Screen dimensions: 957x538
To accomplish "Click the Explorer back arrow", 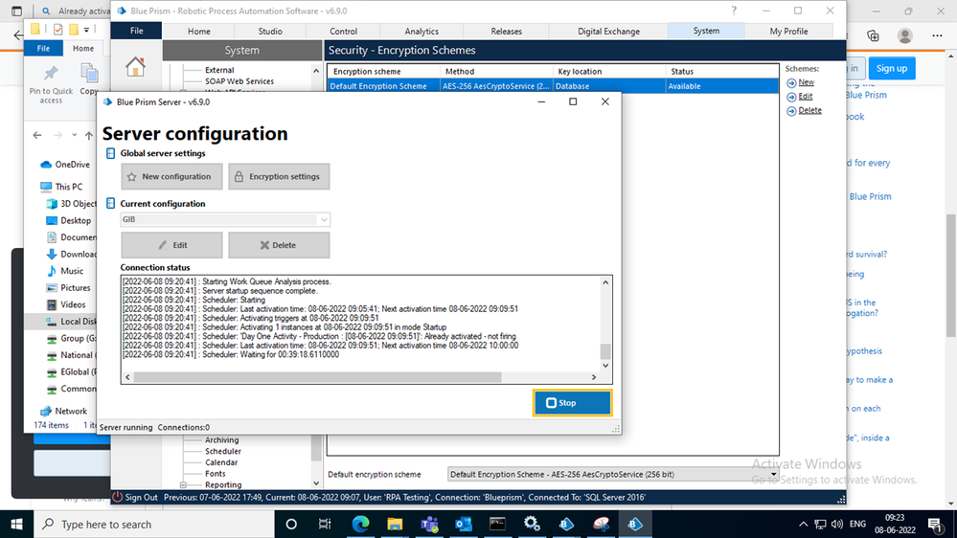I will (x=37, y=135).
